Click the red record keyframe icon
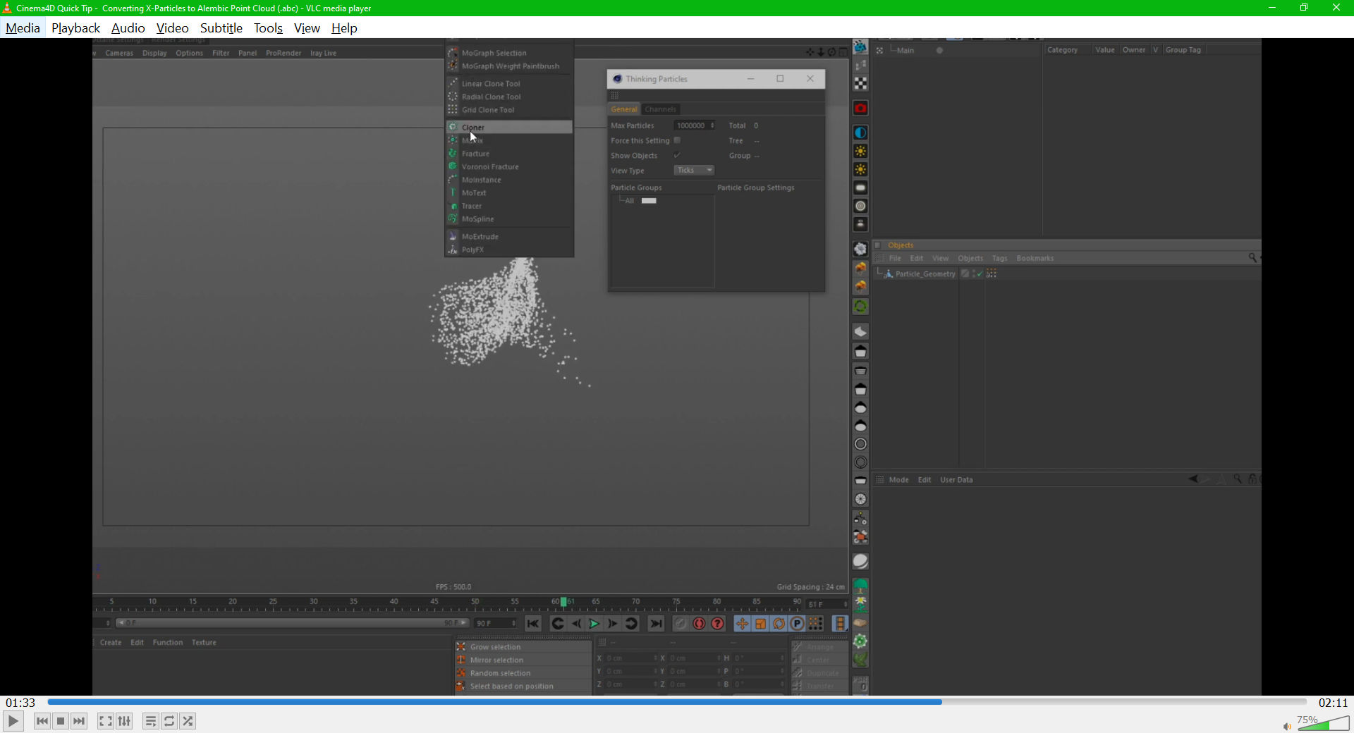 coord(699,624)
